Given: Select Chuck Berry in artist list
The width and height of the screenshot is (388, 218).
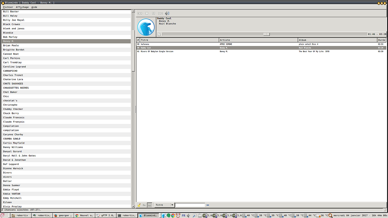Looking at the screenshot, I should point(66,113).
